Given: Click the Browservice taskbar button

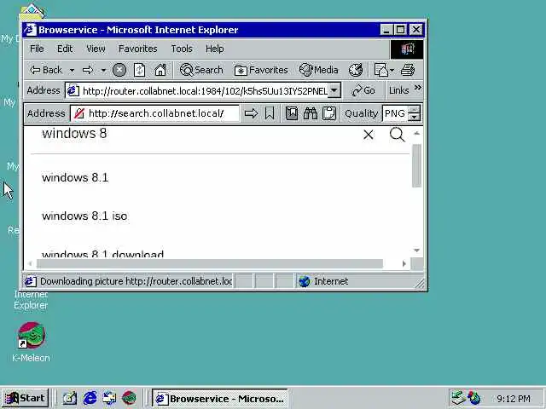Looking at the screenshot, I should [220, 399].
